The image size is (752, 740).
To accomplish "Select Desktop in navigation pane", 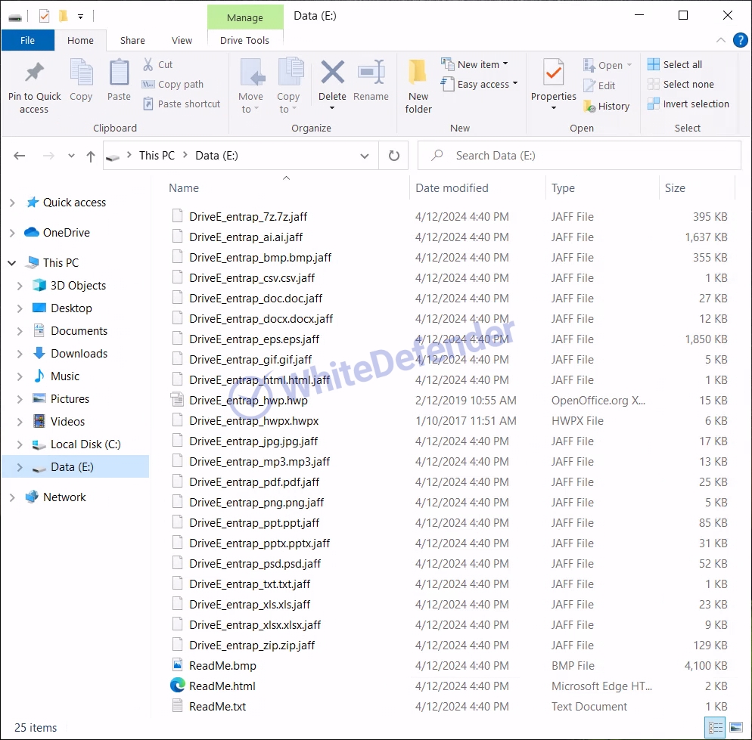I will tap(71, 308).
